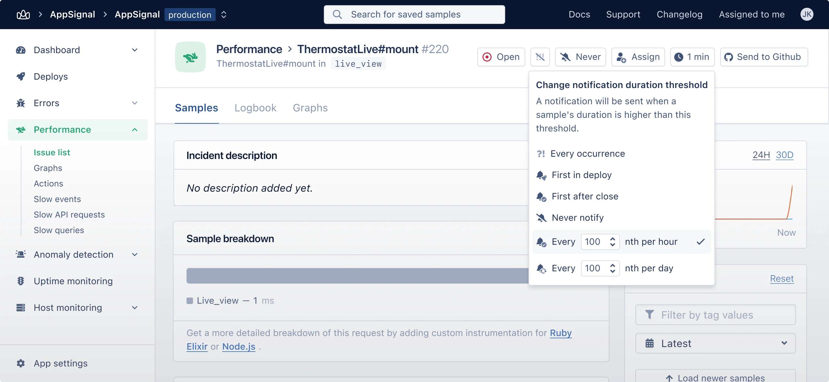Click the muted bell icon on Never button
Screen dimensions: 829x382
click(565, 57)
